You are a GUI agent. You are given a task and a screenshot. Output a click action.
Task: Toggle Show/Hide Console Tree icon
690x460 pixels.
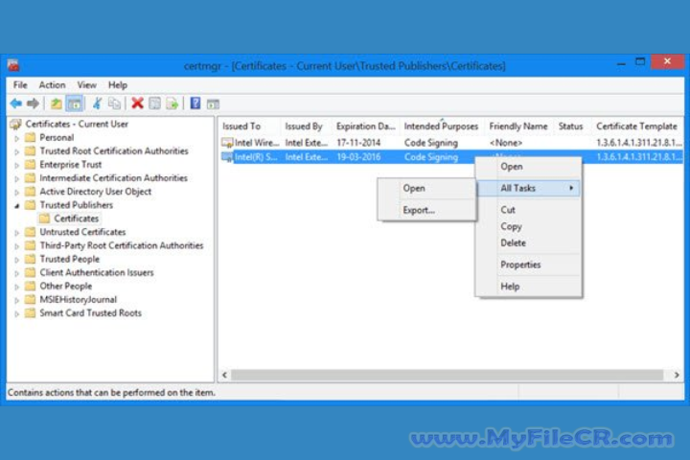(74, 103)
